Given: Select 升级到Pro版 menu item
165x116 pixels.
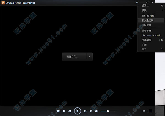Looking at the screenshot, I should point(148,16).
